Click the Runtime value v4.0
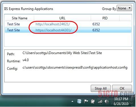Screen dimensions: 136x107 point(26,60)
